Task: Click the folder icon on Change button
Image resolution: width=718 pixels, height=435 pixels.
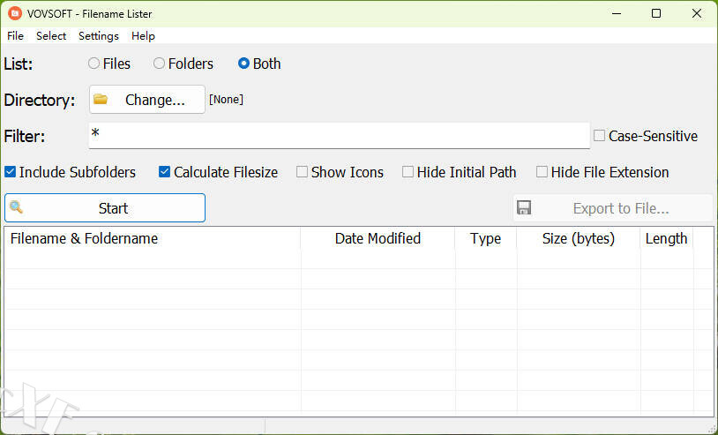Action: pyautogui.click(x=101, y=100)
